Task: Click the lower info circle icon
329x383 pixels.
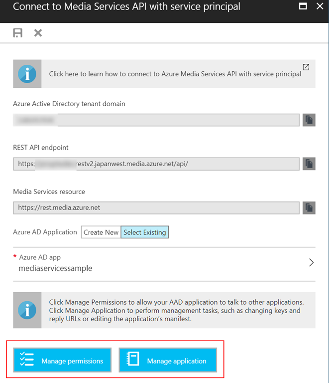Action: coord(27,310)
